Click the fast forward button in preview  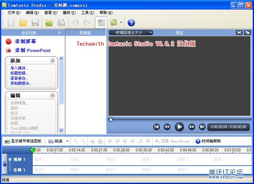pyautogui.click(x=192, y=127)
